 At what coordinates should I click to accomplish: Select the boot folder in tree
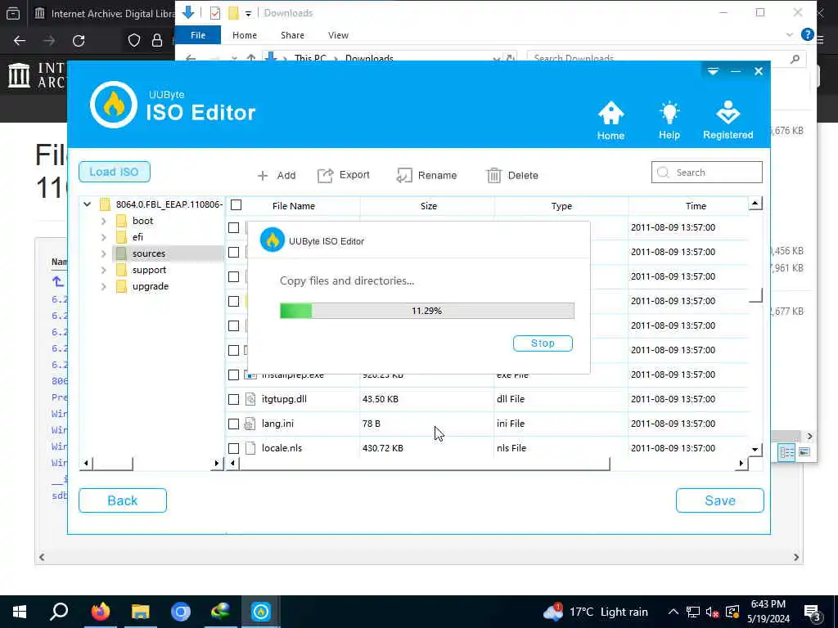tap(142, 221)
